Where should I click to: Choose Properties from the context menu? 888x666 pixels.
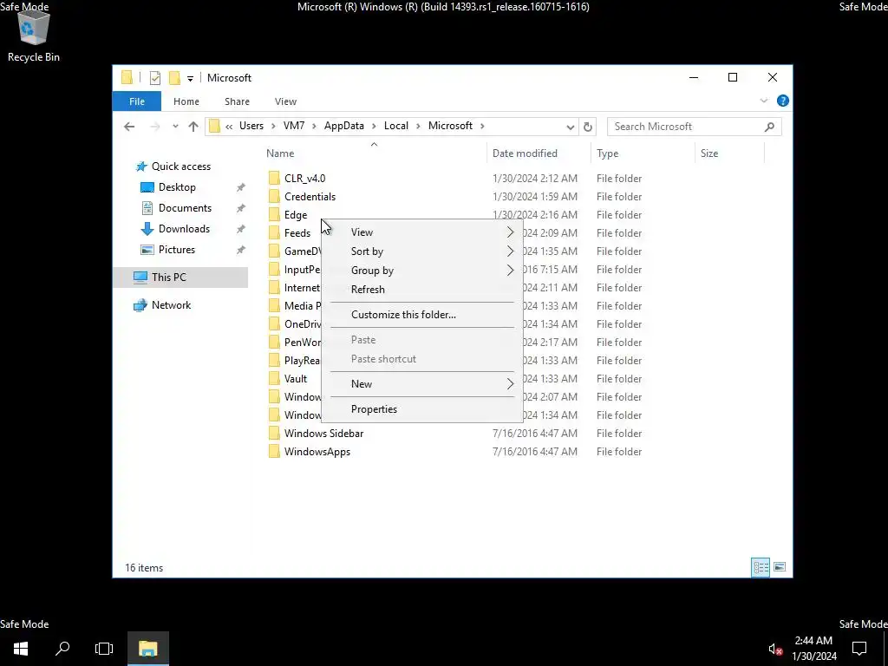(x=422, y=409)
